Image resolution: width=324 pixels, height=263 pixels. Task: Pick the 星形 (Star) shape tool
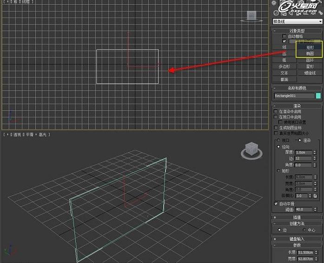[x=309, y=66]
